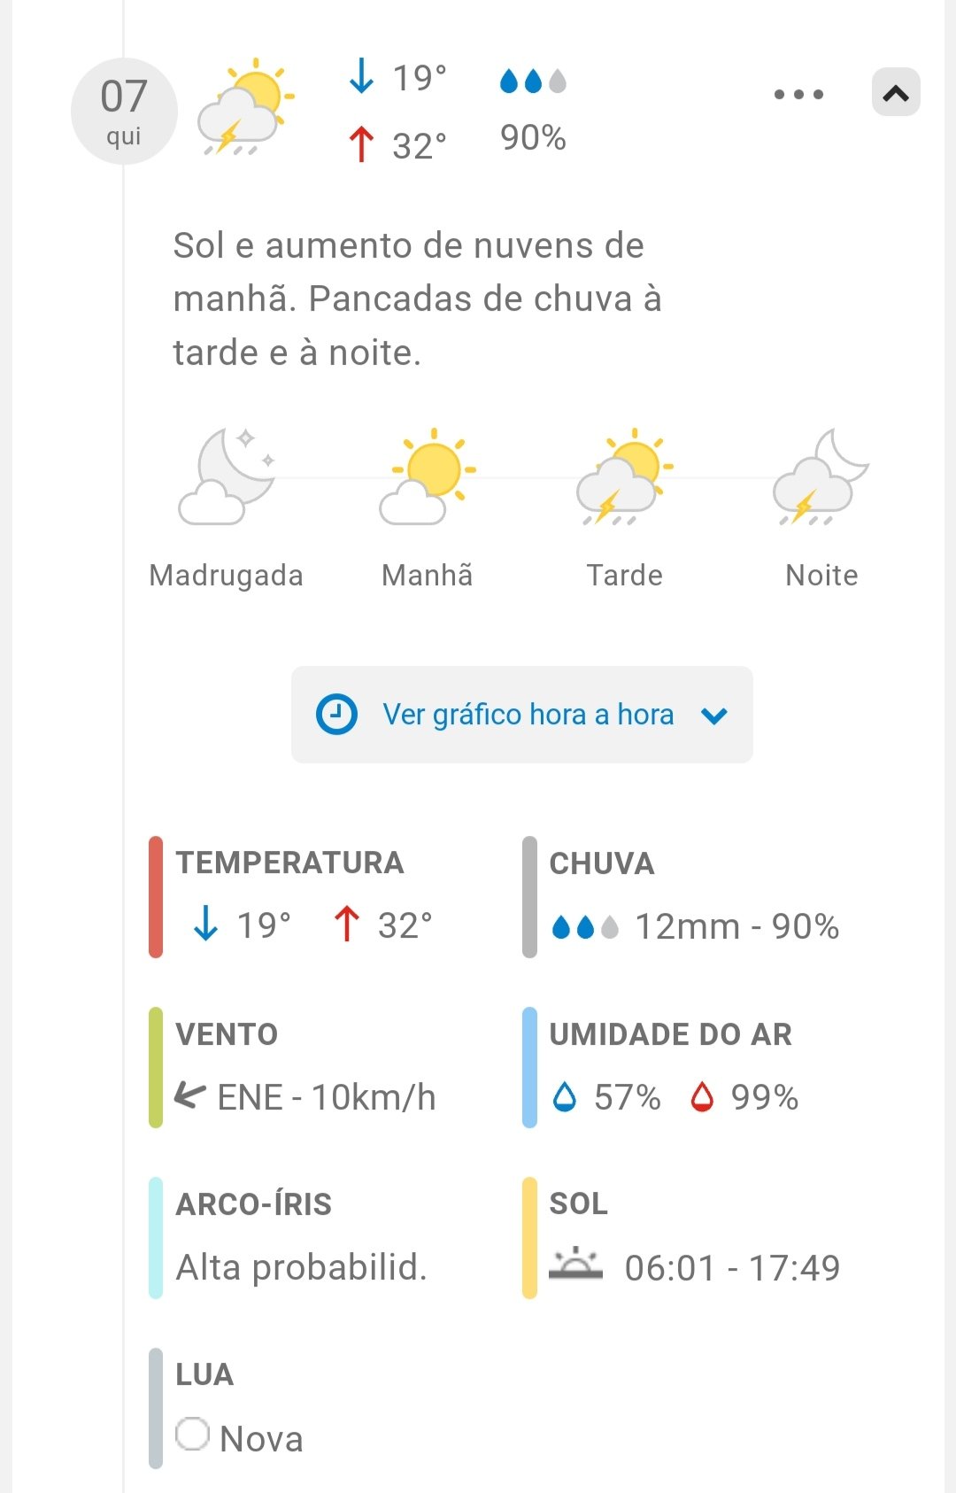Select the Tarde thunderstorm icon
The width and height of the screenshot is (956, 1493).
point(624,476)
